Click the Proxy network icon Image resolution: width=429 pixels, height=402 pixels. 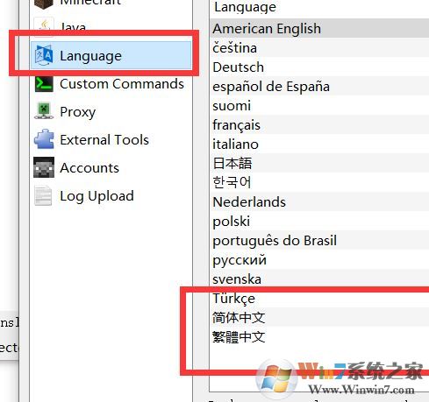(44, 111)
